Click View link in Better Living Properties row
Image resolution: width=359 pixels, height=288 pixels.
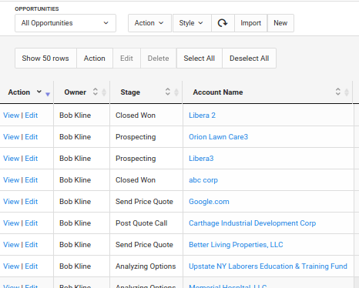click(12, 245)
